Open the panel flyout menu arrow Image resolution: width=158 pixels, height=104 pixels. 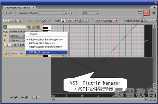coord(155,8)
